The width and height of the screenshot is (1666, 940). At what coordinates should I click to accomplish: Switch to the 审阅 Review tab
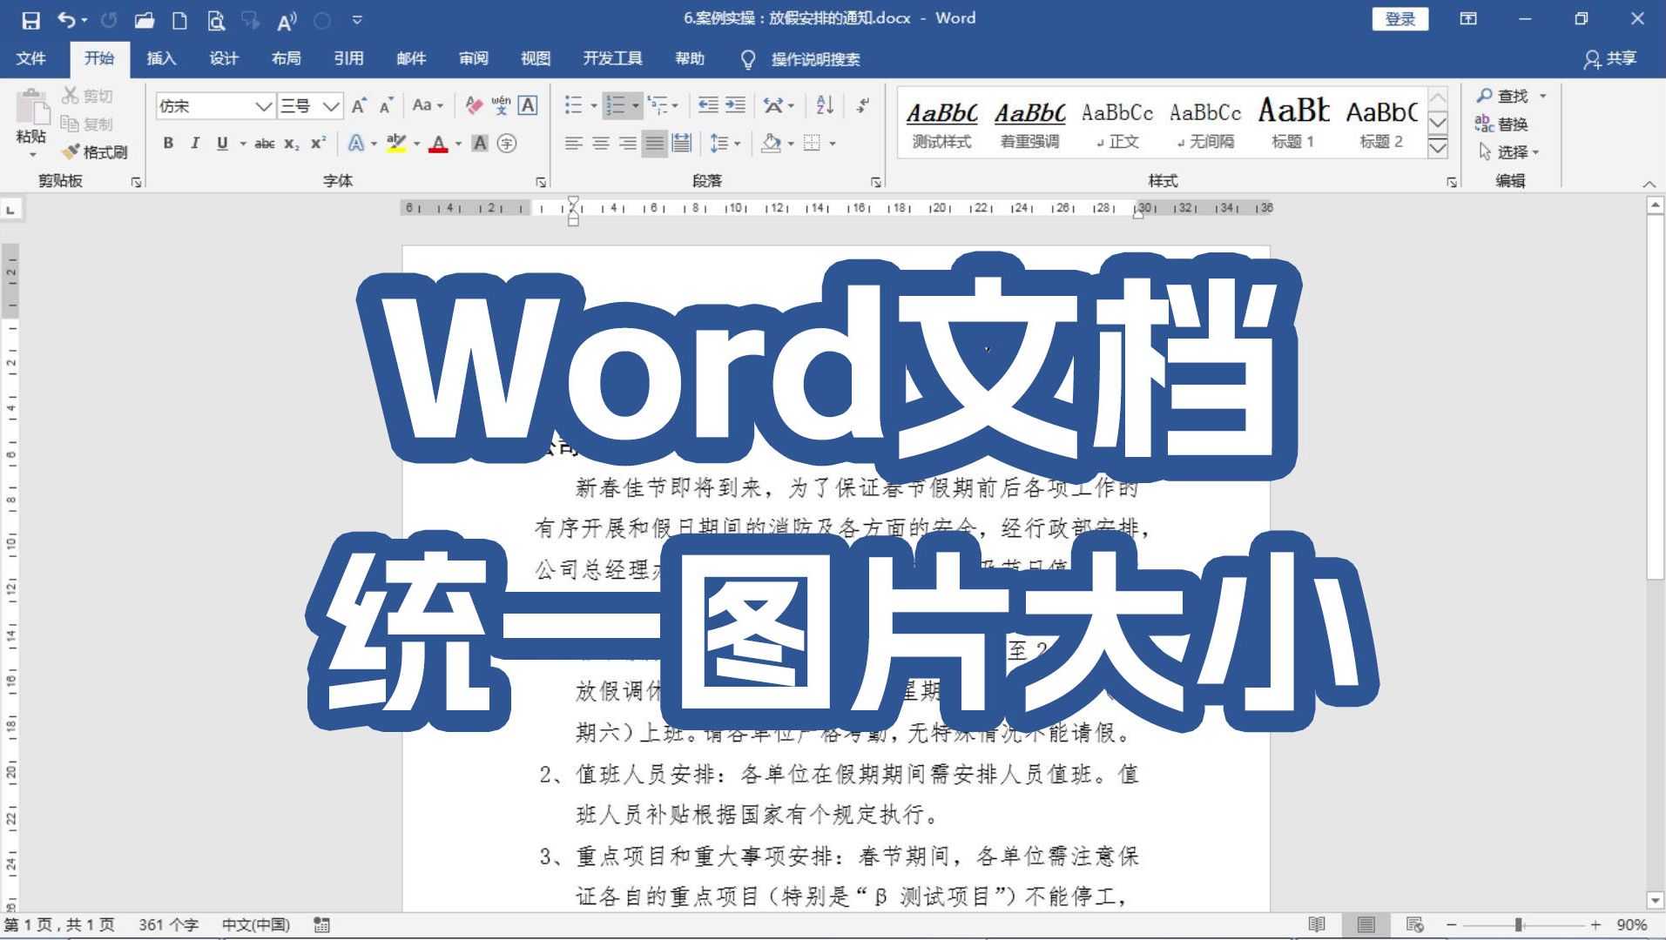click(474, 58)
